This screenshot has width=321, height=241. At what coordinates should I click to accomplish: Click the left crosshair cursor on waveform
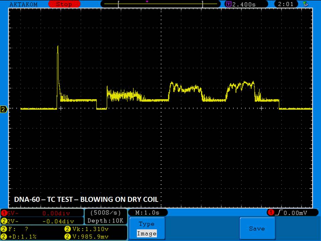(x=61, y=108)
